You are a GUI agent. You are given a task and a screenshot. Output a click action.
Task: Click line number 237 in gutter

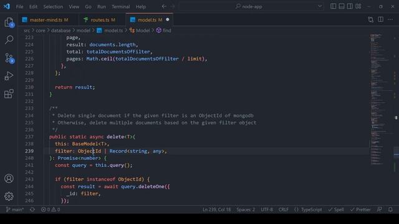(29, 137)
